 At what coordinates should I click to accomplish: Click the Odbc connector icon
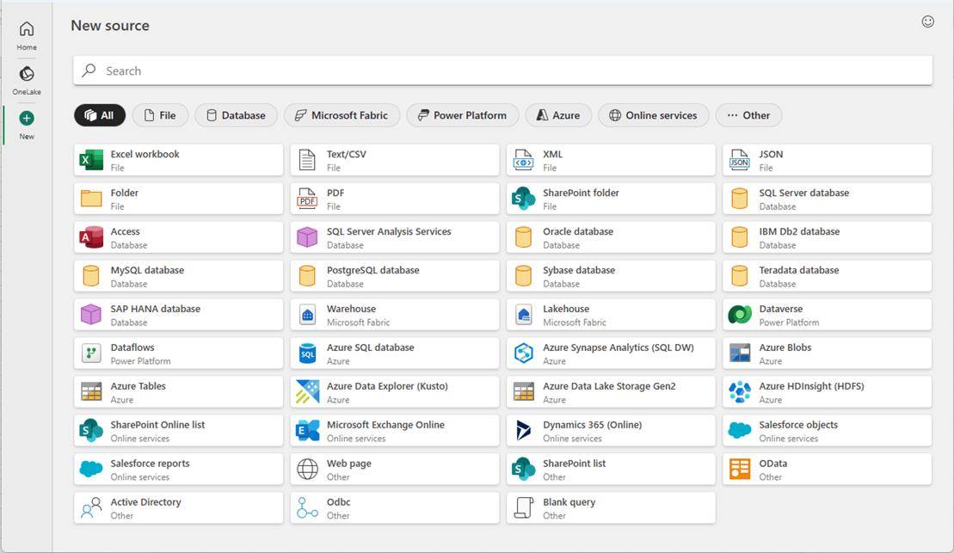(307, 507)
